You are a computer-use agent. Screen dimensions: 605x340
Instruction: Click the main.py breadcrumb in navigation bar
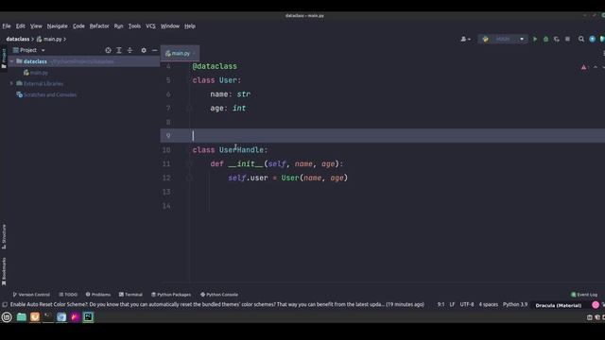49,39
